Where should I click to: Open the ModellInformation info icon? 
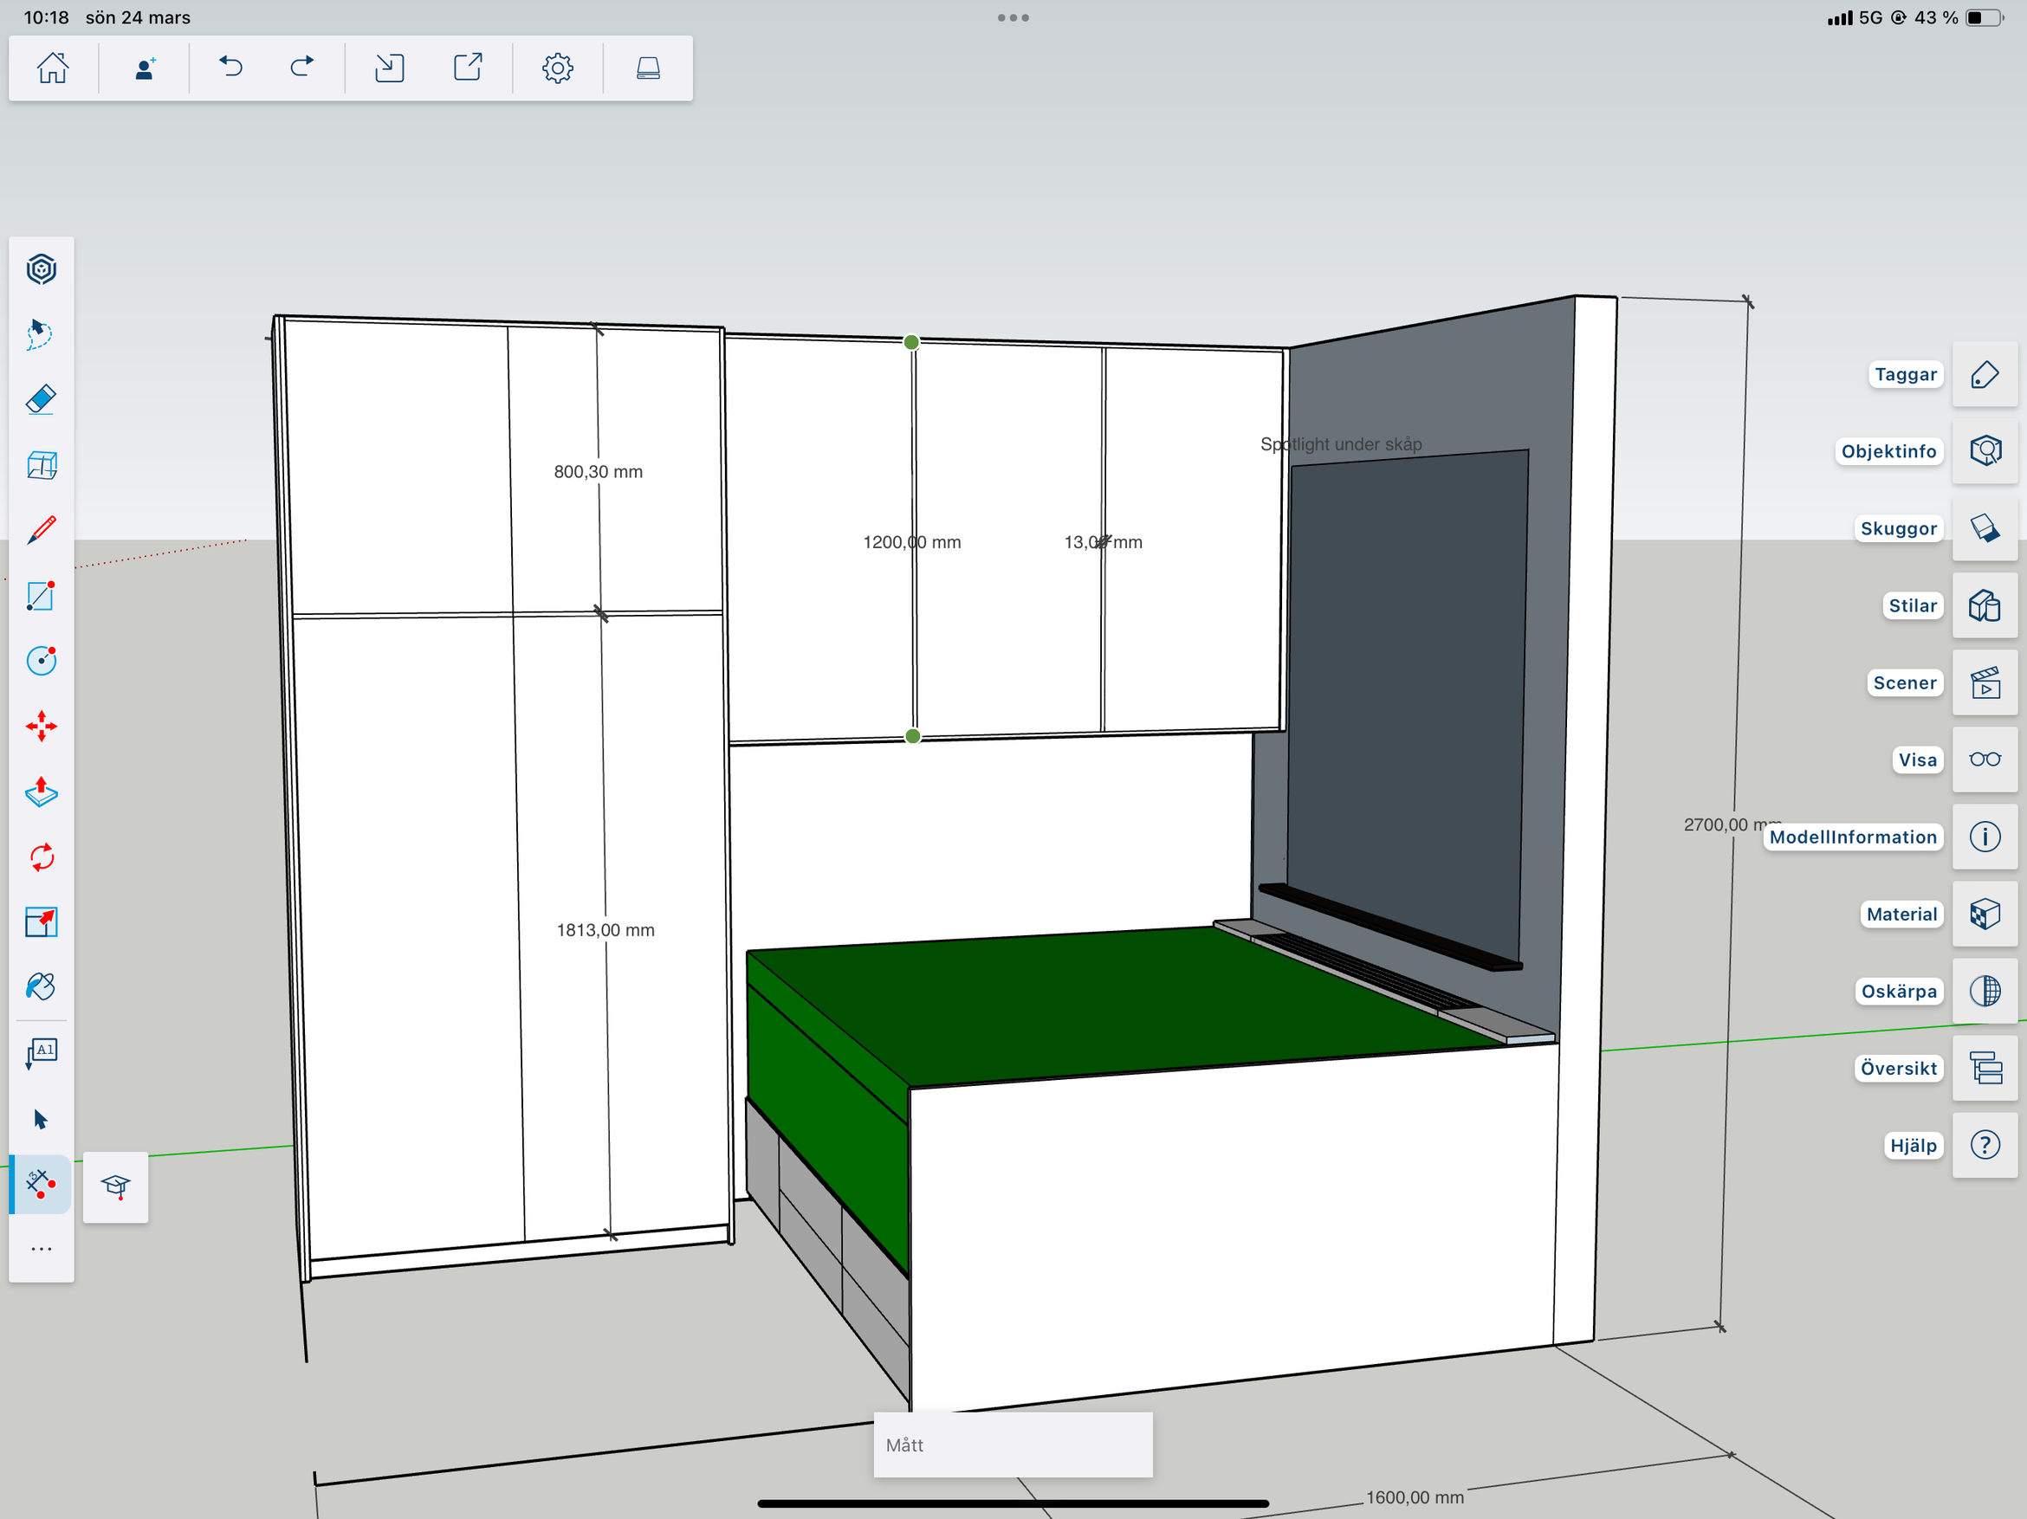[1985, 837]
